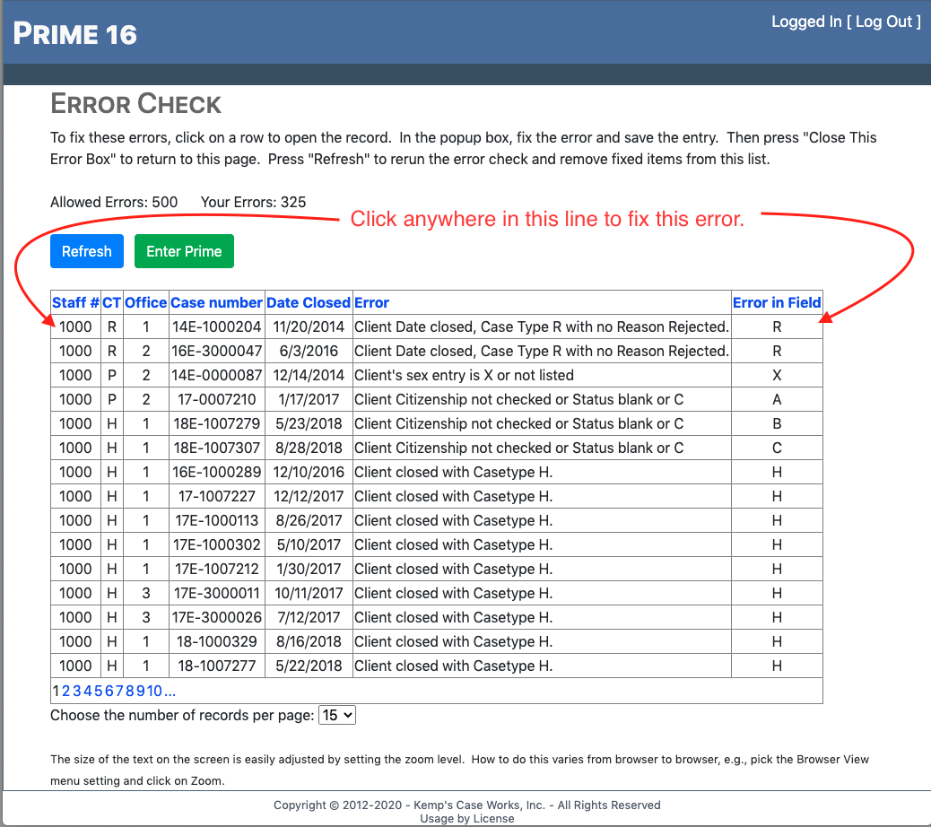Click the blue Refresh button
Viewport: 931px width, 827px height.
[x=86, y=251]
